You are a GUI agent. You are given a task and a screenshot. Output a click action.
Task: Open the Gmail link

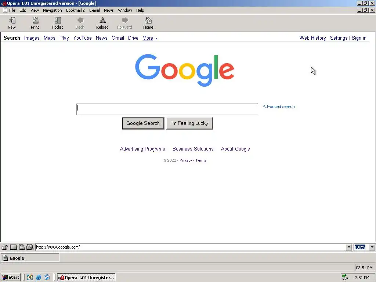tap(118, 38)
